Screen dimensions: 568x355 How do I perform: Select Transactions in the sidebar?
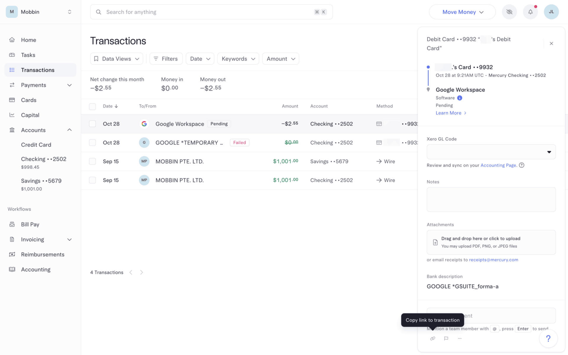click(40, 70)
